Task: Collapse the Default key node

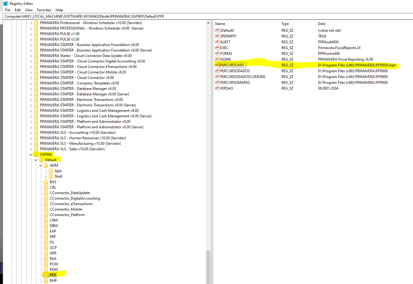Action: click(x=36, y=160)
